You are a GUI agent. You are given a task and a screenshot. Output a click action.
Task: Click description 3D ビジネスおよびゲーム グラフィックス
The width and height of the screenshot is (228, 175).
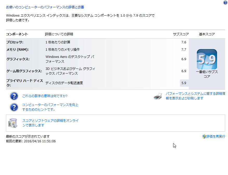(70, 71)
